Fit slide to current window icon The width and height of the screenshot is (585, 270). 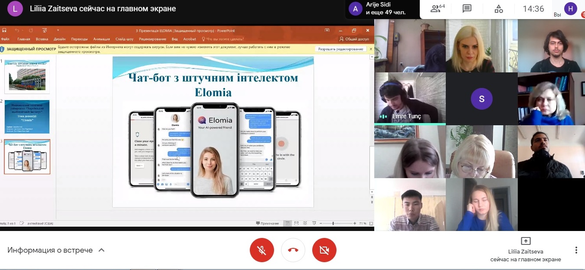click(x=371, y=223)
